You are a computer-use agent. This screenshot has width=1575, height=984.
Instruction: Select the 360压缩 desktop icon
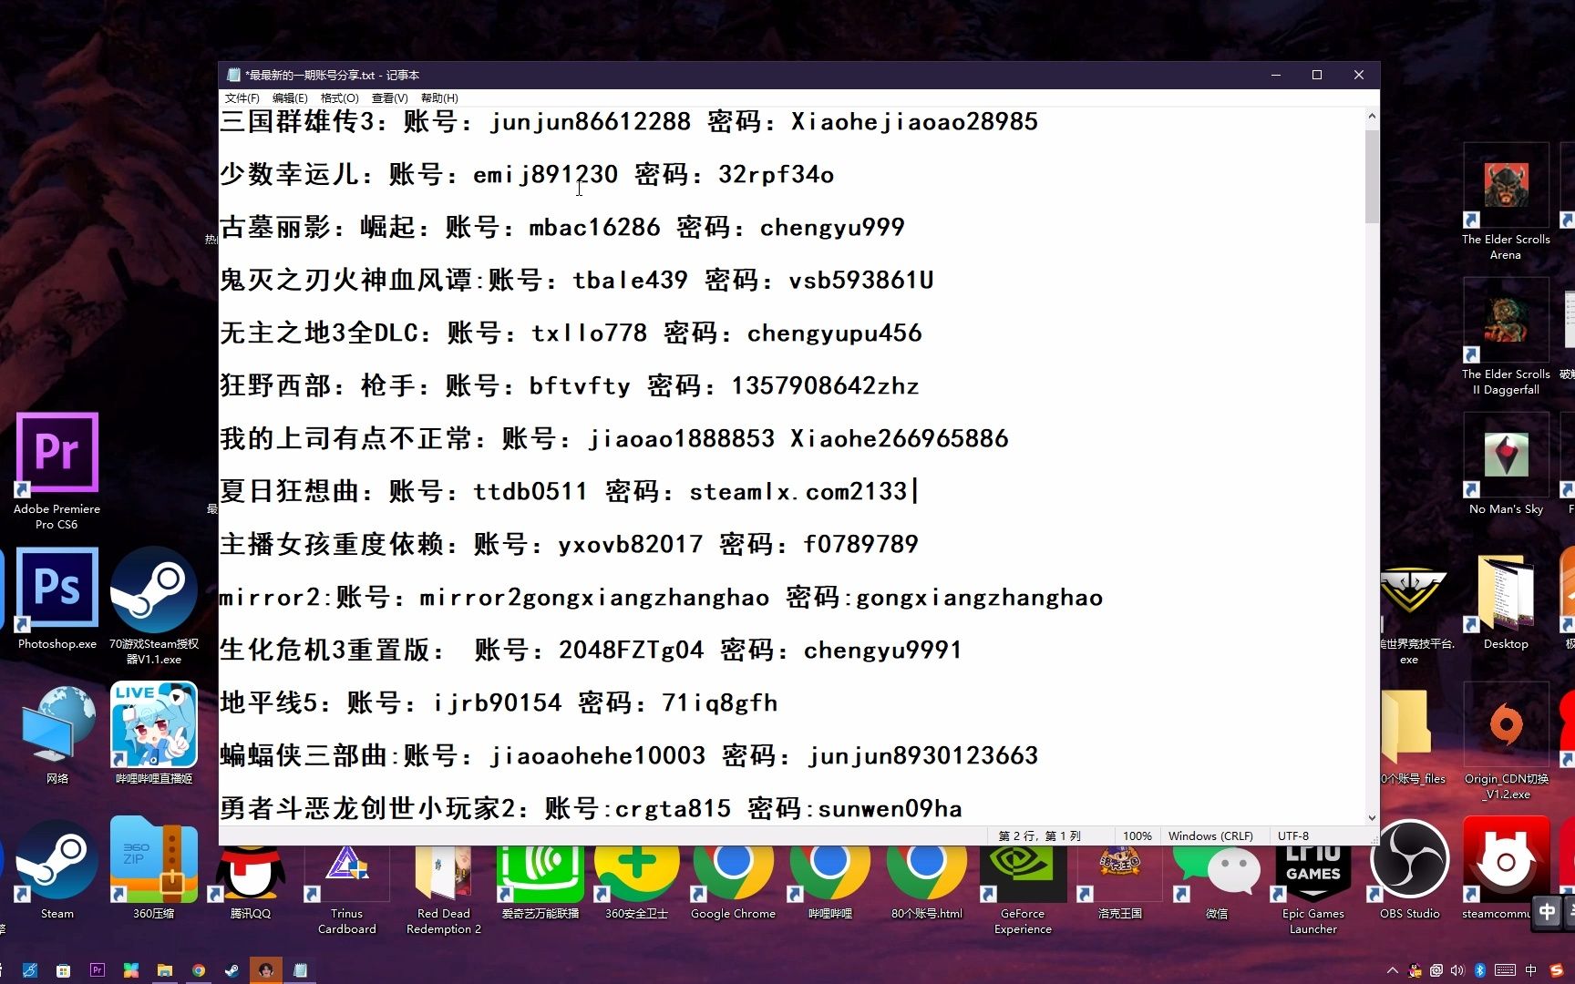click(153, 868)
